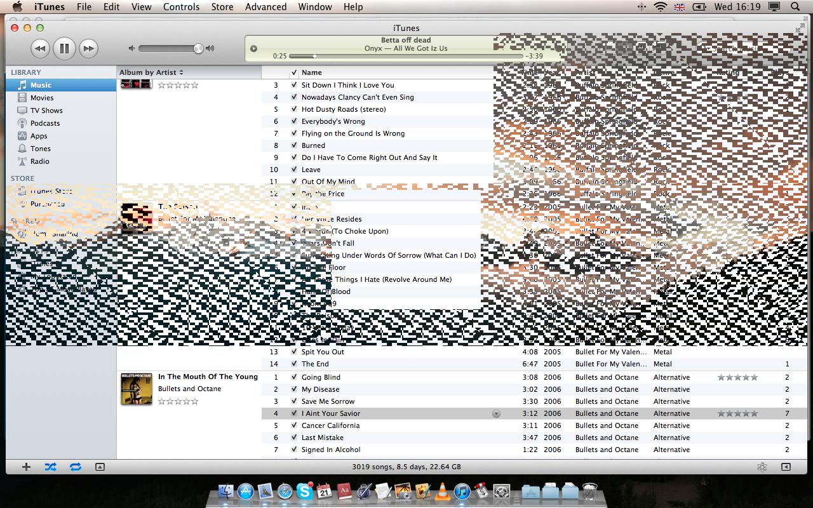Select the song Cancer California
The height and width of the screenshot is (508, 813).
click(x=330, y=425)
